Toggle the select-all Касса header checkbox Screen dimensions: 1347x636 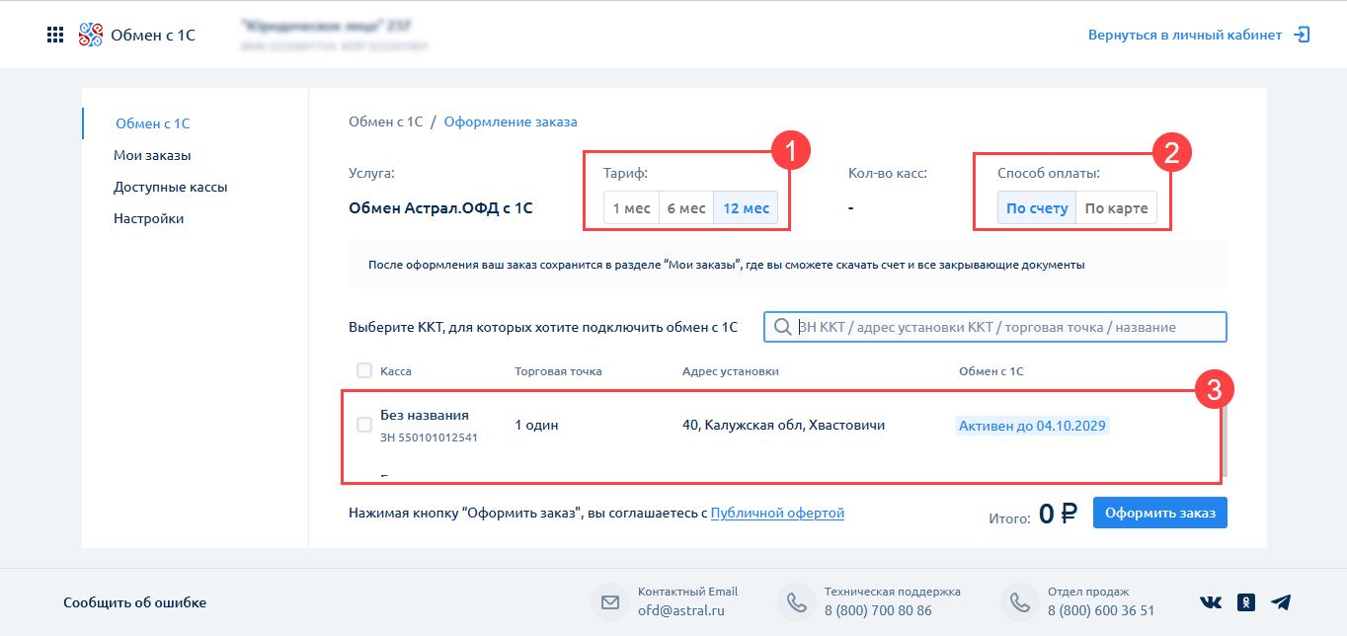364,370
